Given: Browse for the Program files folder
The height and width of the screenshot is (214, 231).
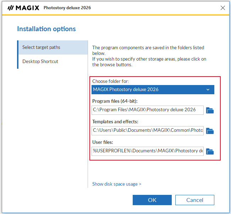Looking at the screenshot, I should 210,110.
